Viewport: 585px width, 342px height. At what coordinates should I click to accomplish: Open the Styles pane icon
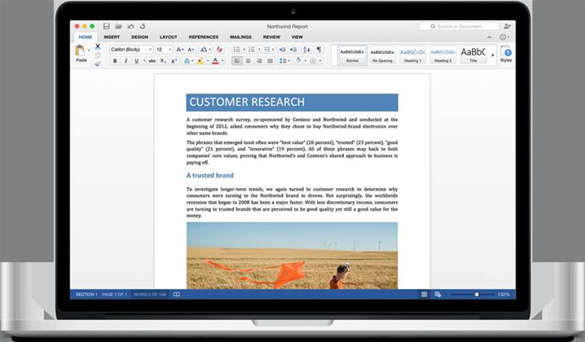pos(507,54)
